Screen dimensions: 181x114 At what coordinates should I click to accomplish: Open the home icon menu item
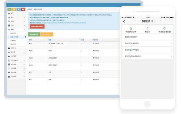pyautogui.click(x=16, y=13)
